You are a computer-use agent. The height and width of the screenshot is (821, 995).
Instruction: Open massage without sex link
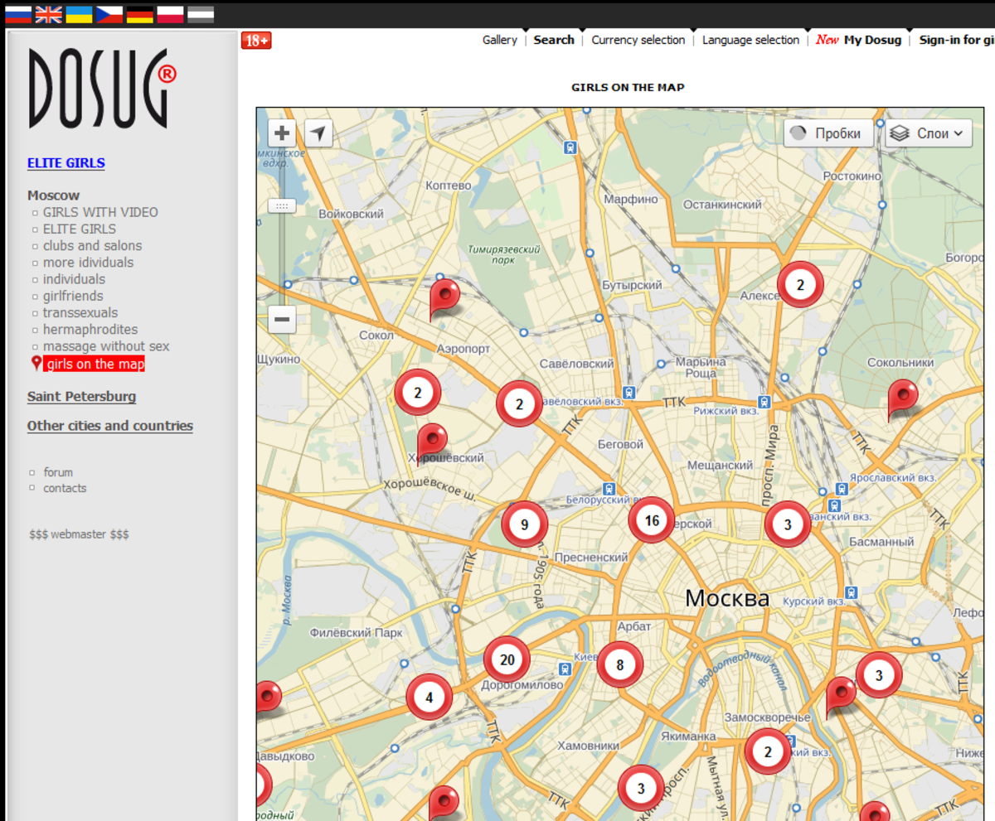click(106, 346)
